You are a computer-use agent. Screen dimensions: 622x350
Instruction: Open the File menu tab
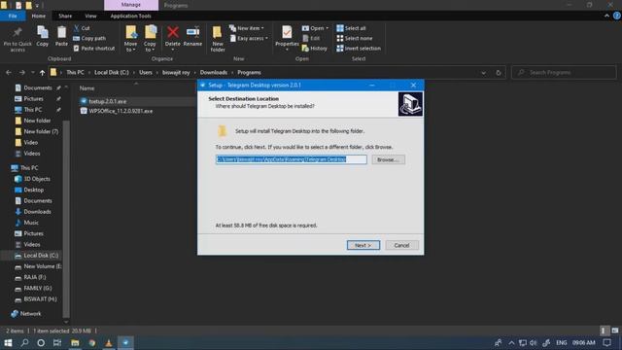[x=13, y=16]
